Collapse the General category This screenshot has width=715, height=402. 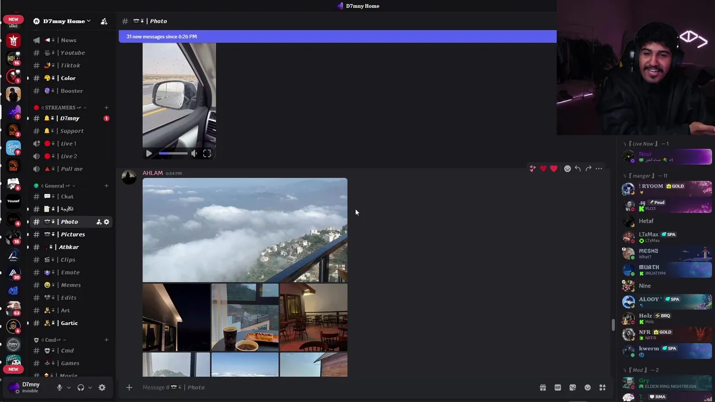pos(55,186)
